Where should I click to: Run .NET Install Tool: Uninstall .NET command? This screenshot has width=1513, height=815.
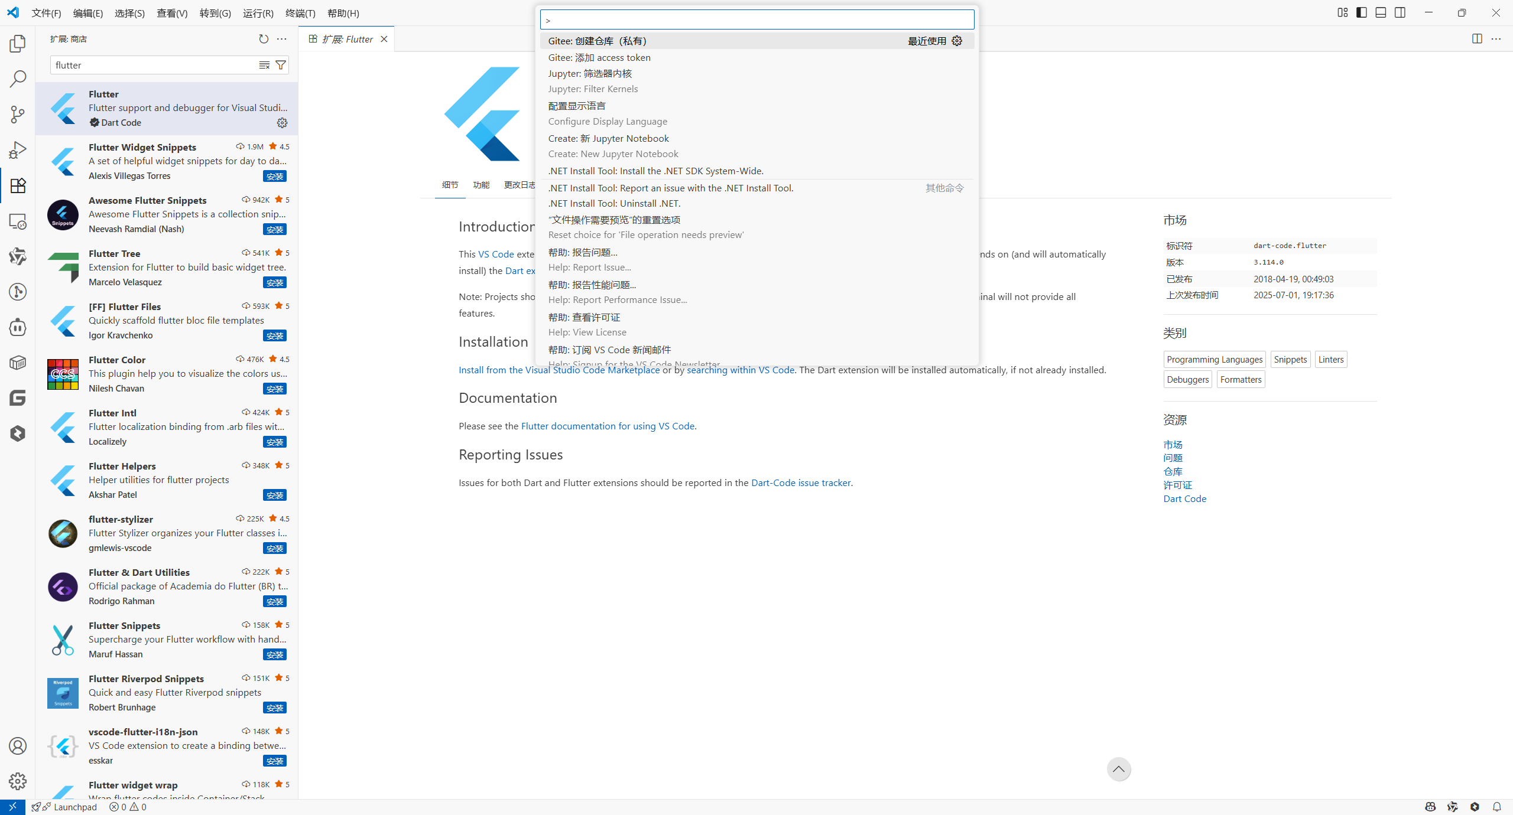757,203
